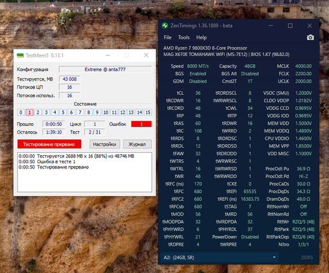The height and width of the screenshot is (273, 329).
Task: Select thread state box 7
Action: pyautogui.click(x=80, y=112)
